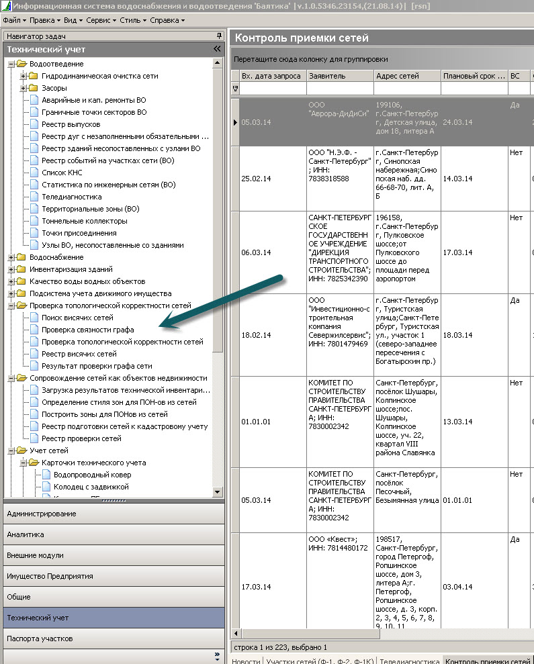Open the Администрирование section

114,514
